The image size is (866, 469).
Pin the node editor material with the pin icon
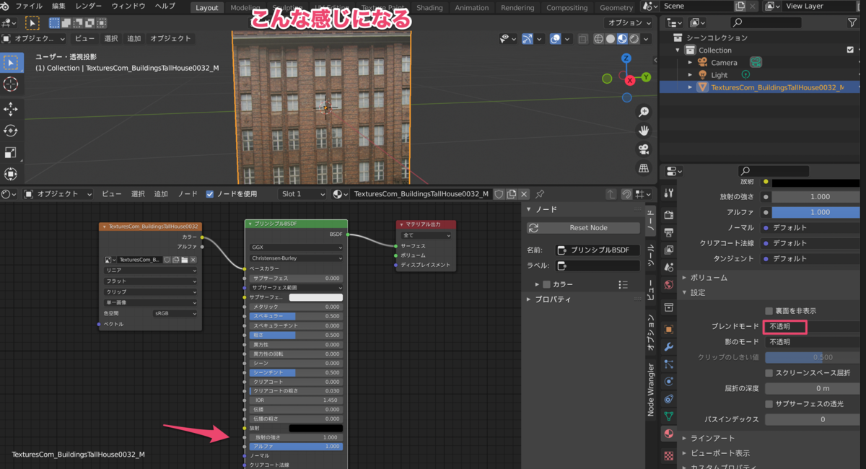(540, 194)
